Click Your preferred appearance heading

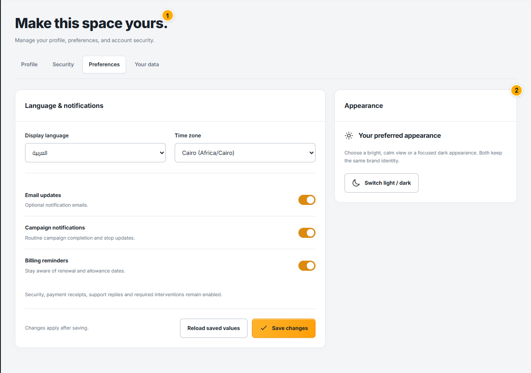coord(400,136)
